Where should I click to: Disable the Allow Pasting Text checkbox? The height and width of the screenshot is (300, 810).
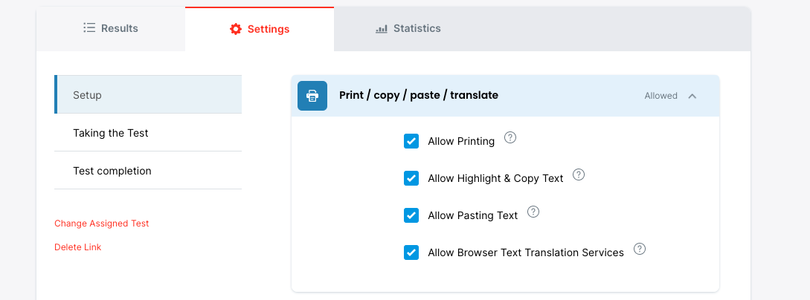(x=411, y=215)
